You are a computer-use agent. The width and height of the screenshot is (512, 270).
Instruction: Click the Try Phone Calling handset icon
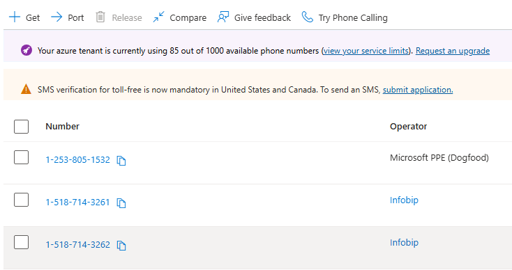tap(307, 17)
